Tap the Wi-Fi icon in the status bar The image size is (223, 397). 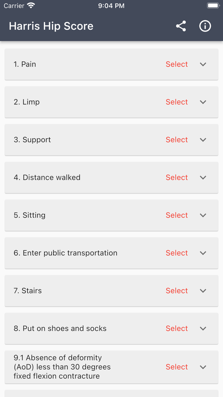point(30,5)
